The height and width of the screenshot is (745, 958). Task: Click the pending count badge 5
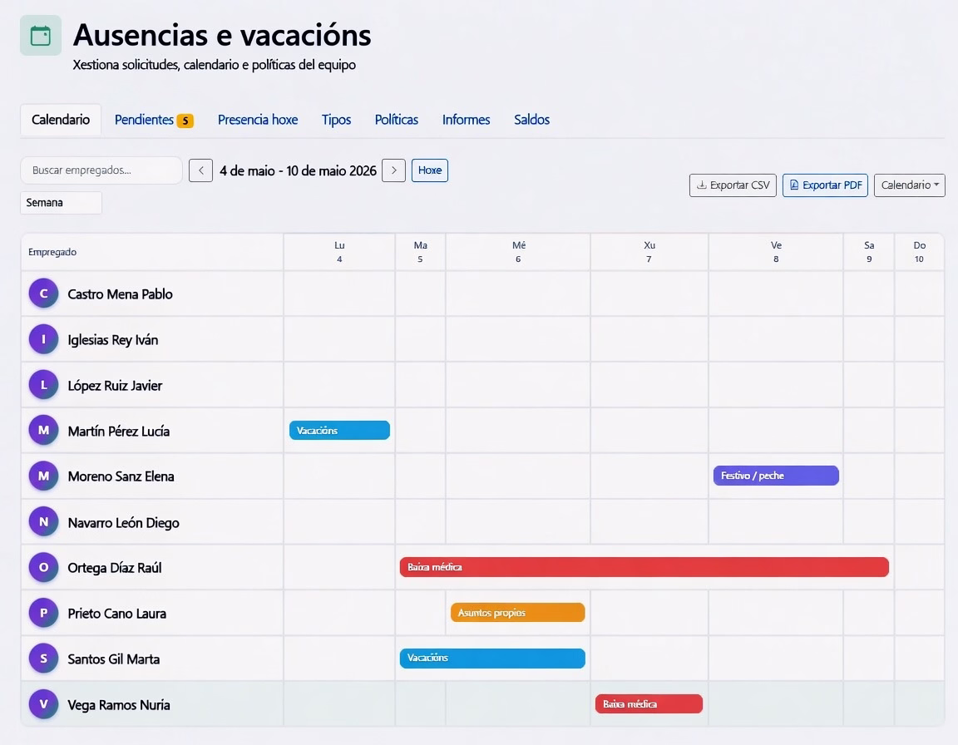(x=185, y=121)
